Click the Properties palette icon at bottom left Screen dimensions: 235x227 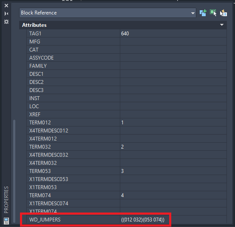pyautogui.click(x=6, y=221)
